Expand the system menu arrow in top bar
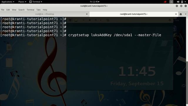The image size is (188, 106). click(185, 2)
